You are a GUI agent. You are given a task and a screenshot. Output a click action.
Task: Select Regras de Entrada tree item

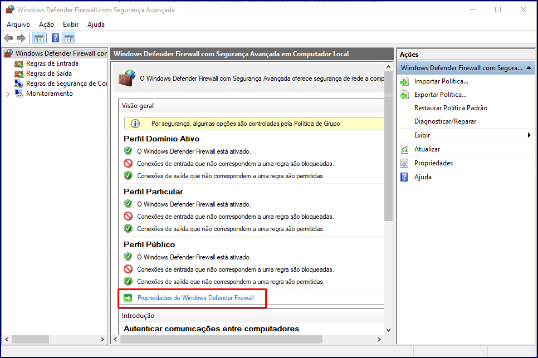pos(52,64)
